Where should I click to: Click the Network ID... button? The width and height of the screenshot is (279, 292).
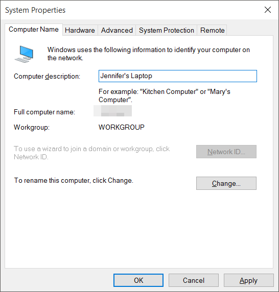[x=226, y=152]
